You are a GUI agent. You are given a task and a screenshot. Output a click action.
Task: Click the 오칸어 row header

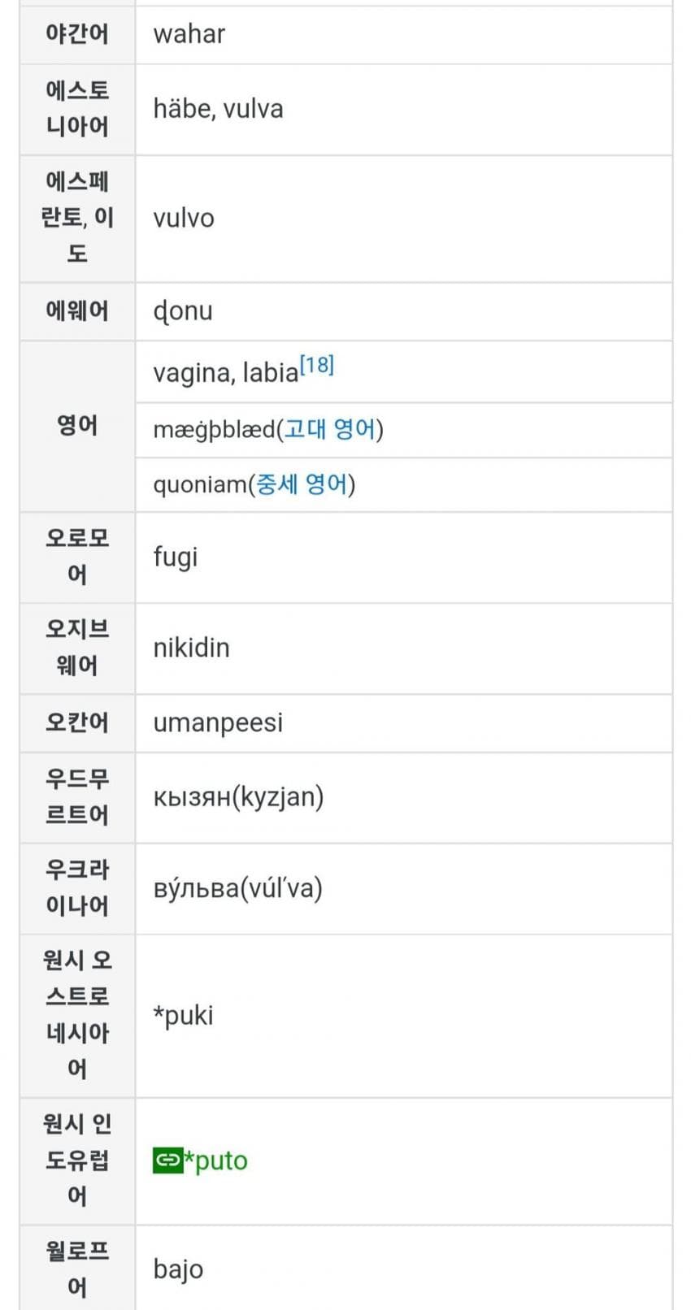point(77,722)
